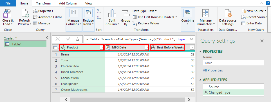The height and width of the screenshot is (102, 271).
Task: Click the table corner menu icon
Action: [x=56, y=48]
